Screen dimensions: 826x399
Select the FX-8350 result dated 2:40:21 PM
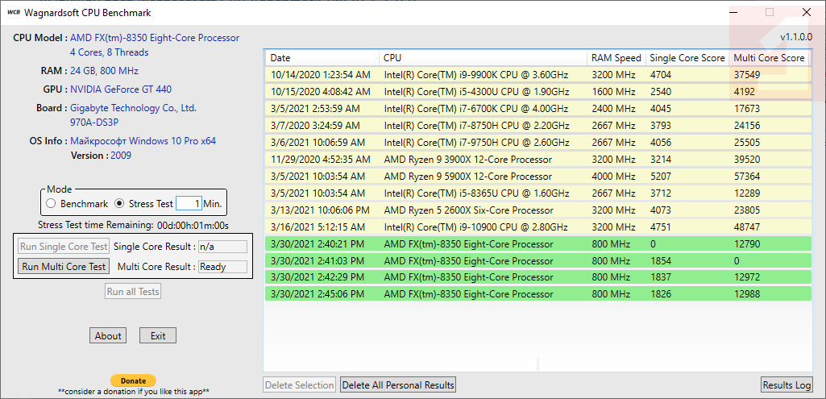point(538,244)
